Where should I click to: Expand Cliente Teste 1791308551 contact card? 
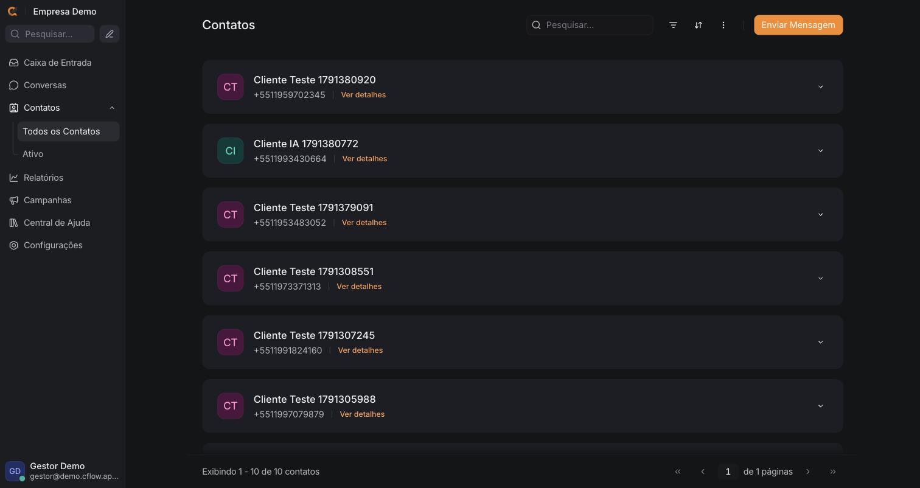tap(820, 279)
